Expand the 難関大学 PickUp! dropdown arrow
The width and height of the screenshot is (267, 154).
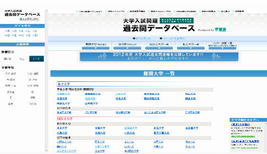[96, 48]
